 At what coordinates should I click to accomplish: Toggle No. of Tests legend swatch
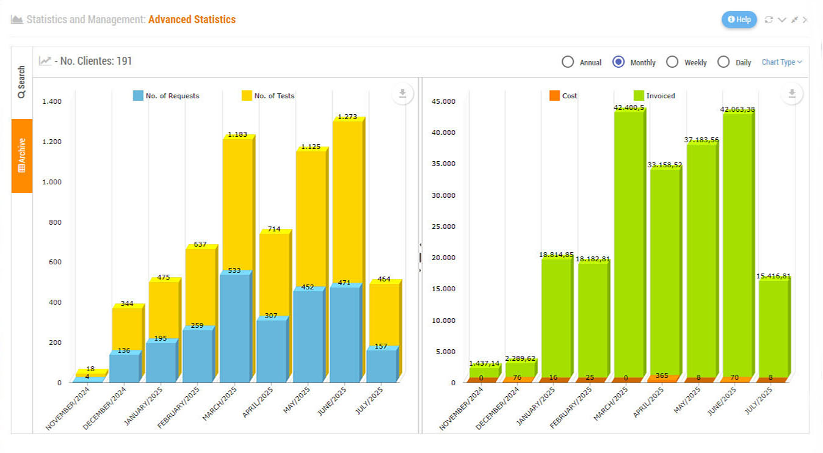pyautogui.click(x=247, y=96)
